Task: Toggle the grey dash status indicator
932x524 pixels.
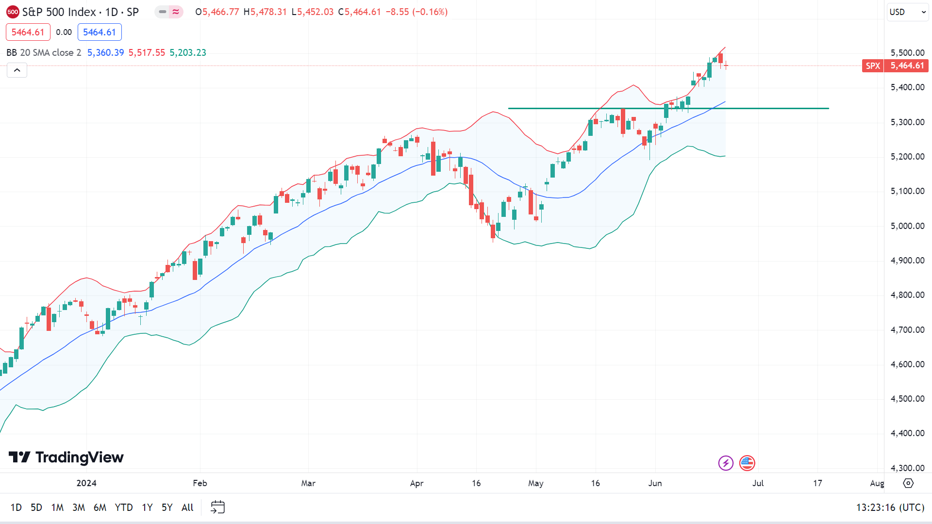Action: pos(162,12)
